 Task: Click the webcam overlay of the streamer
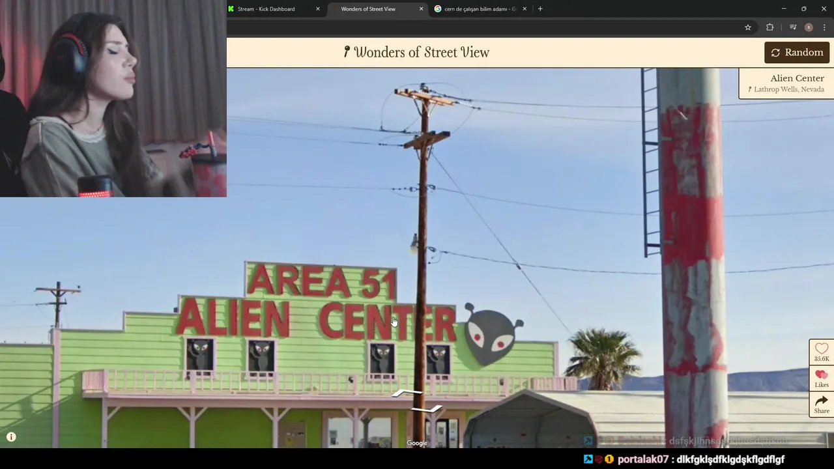coord(113,98)
